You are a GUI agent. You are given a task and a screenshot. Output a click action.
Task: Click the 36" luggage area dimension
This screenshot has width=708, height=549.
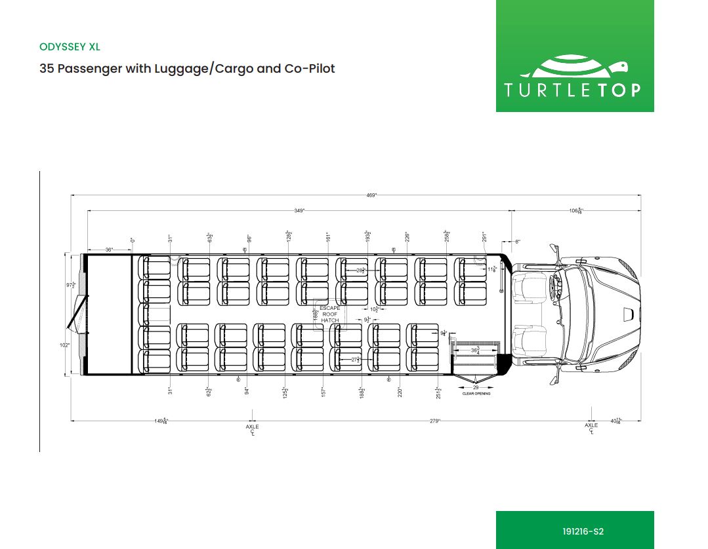[110, 250]
